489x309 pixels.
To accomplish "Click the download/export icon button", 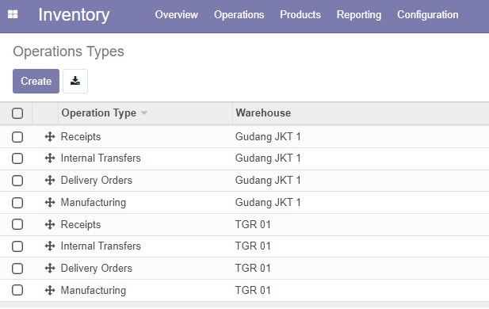I will coord(75,81).
